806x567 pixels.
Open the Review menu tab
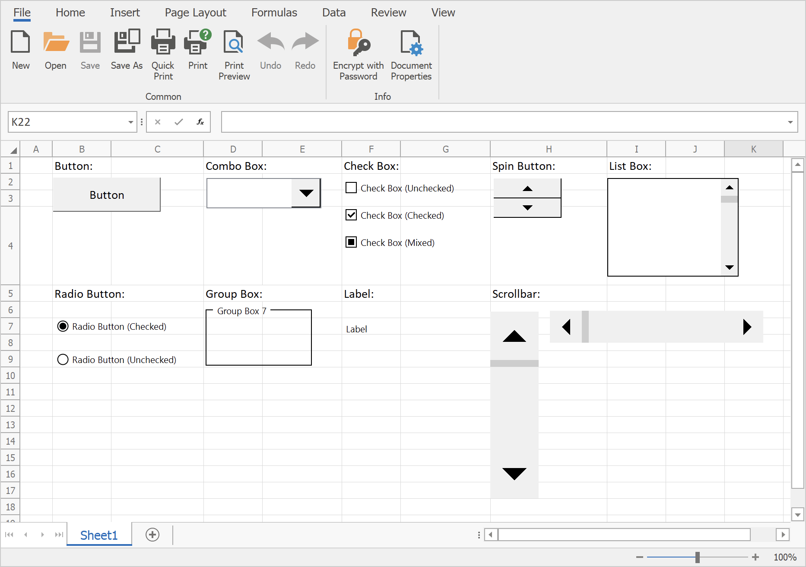(388, 12)
